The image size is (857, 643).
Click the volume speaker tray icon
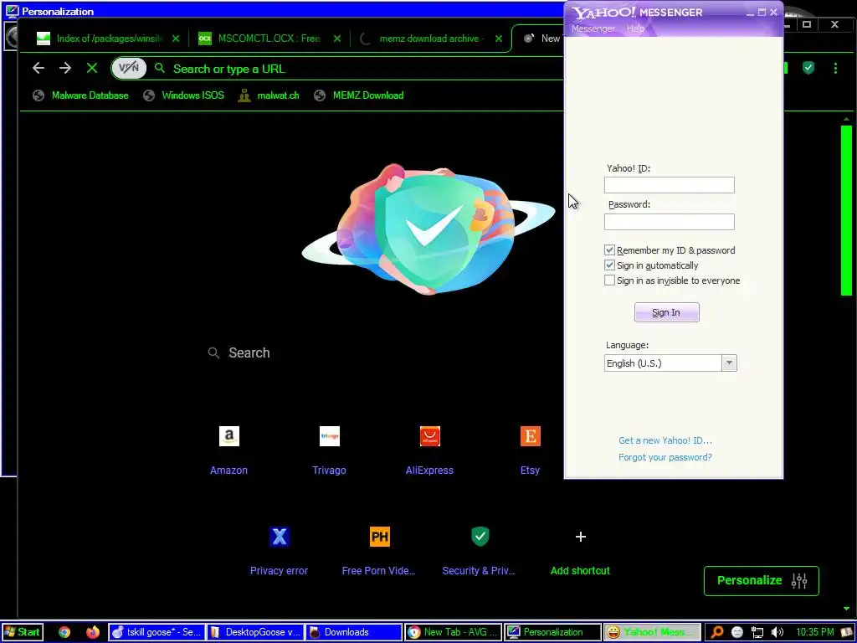(777, 632)
